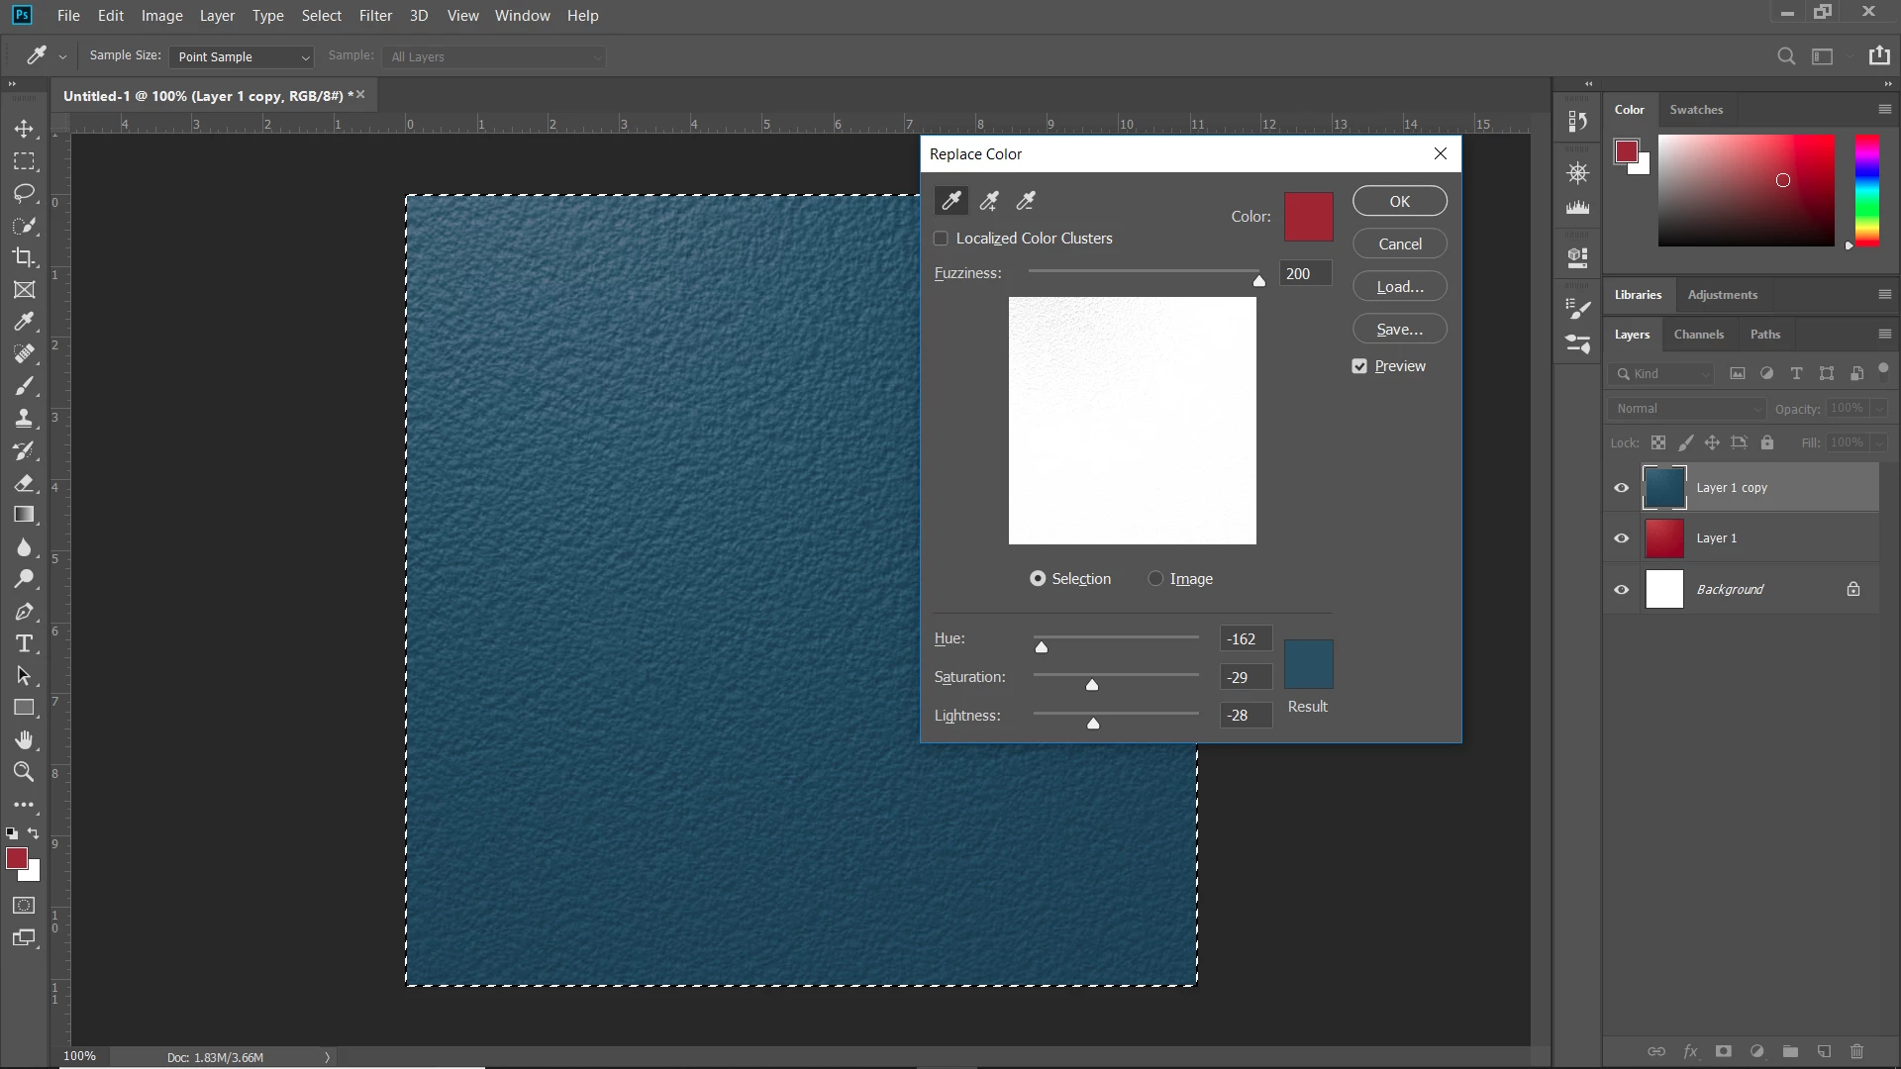The height and width of the screenshot is (1069, 1901).
Task: Open the Sample Size dropdown
Action: [x=242, y=57]
